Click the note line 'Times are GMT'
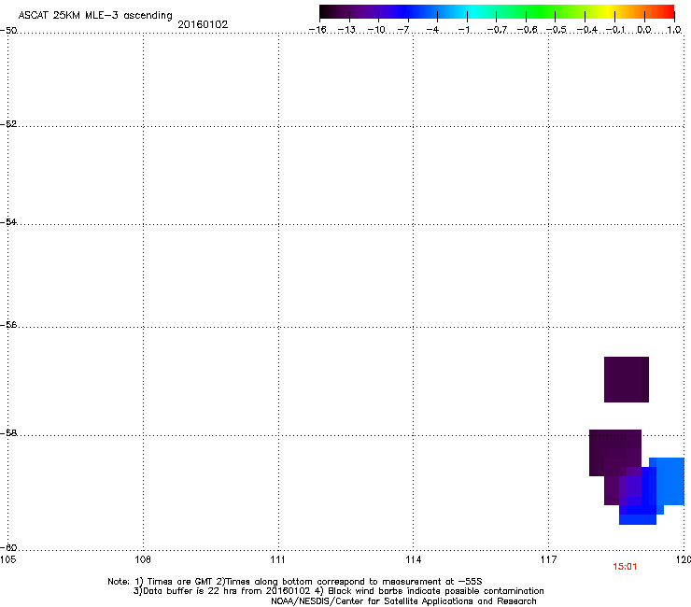 [x=295, y=582]
